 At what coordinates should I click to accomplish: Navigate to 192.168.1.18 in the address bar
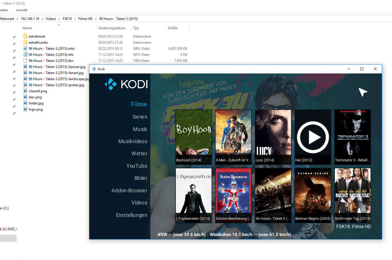point(30,19)
